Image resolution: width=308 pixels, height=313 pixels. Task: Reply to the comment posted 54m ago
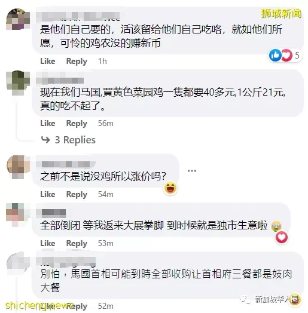[77, 194]
